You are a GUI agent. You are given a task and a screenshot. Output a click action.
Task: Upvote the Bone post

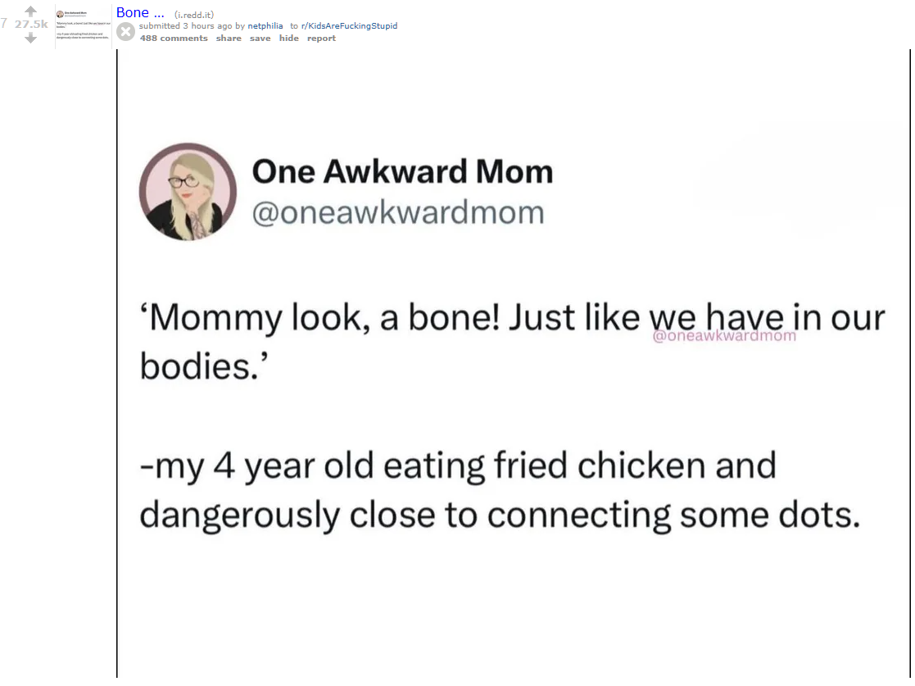click(31, 11)
